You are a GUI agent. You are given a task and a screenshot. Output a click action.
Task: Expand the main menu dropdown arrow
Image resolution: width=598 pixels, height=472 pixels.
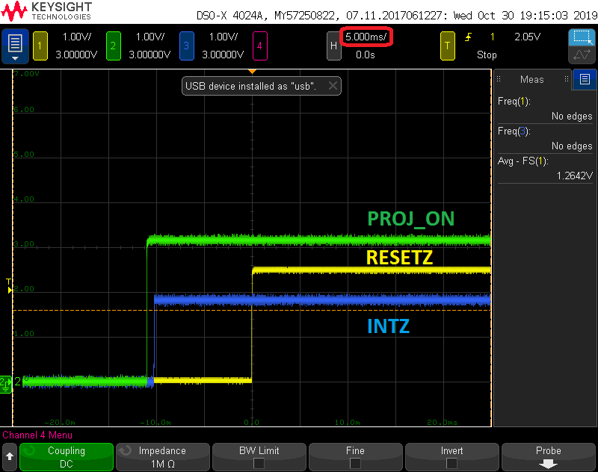click(x=15, y=58)
